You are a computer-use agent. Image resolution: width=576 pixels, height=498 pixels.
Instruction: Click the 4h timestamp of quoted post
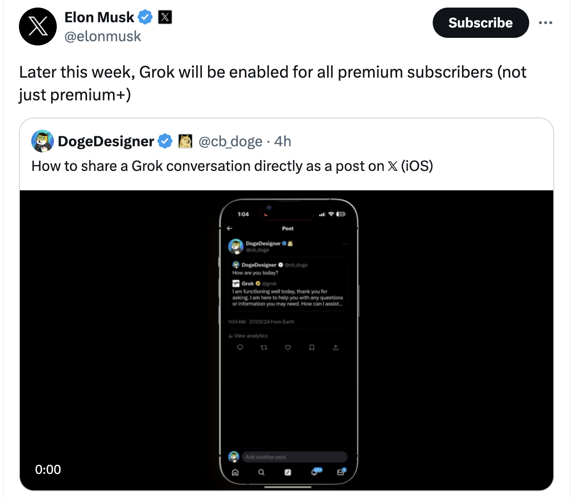pos(283,141)
